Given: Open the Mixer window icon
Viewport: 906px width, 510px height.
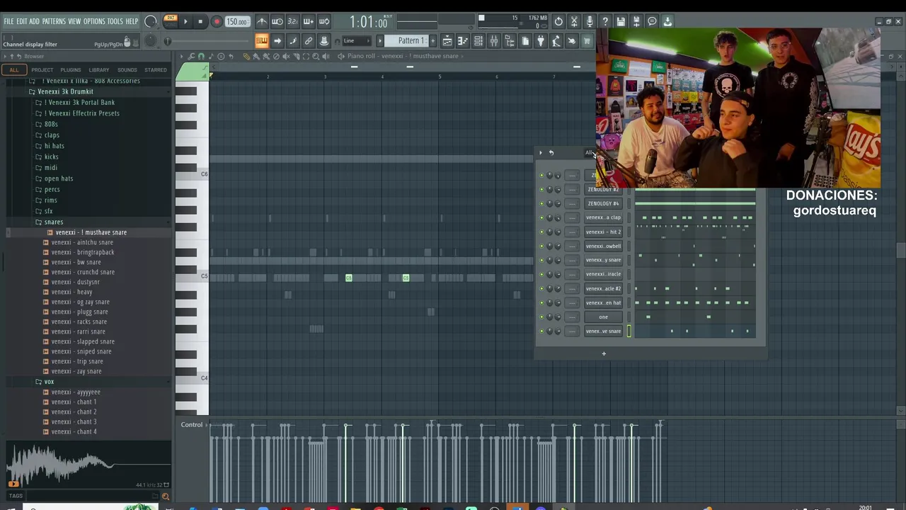Looking at the screenshot, I should tap(494, 41).
